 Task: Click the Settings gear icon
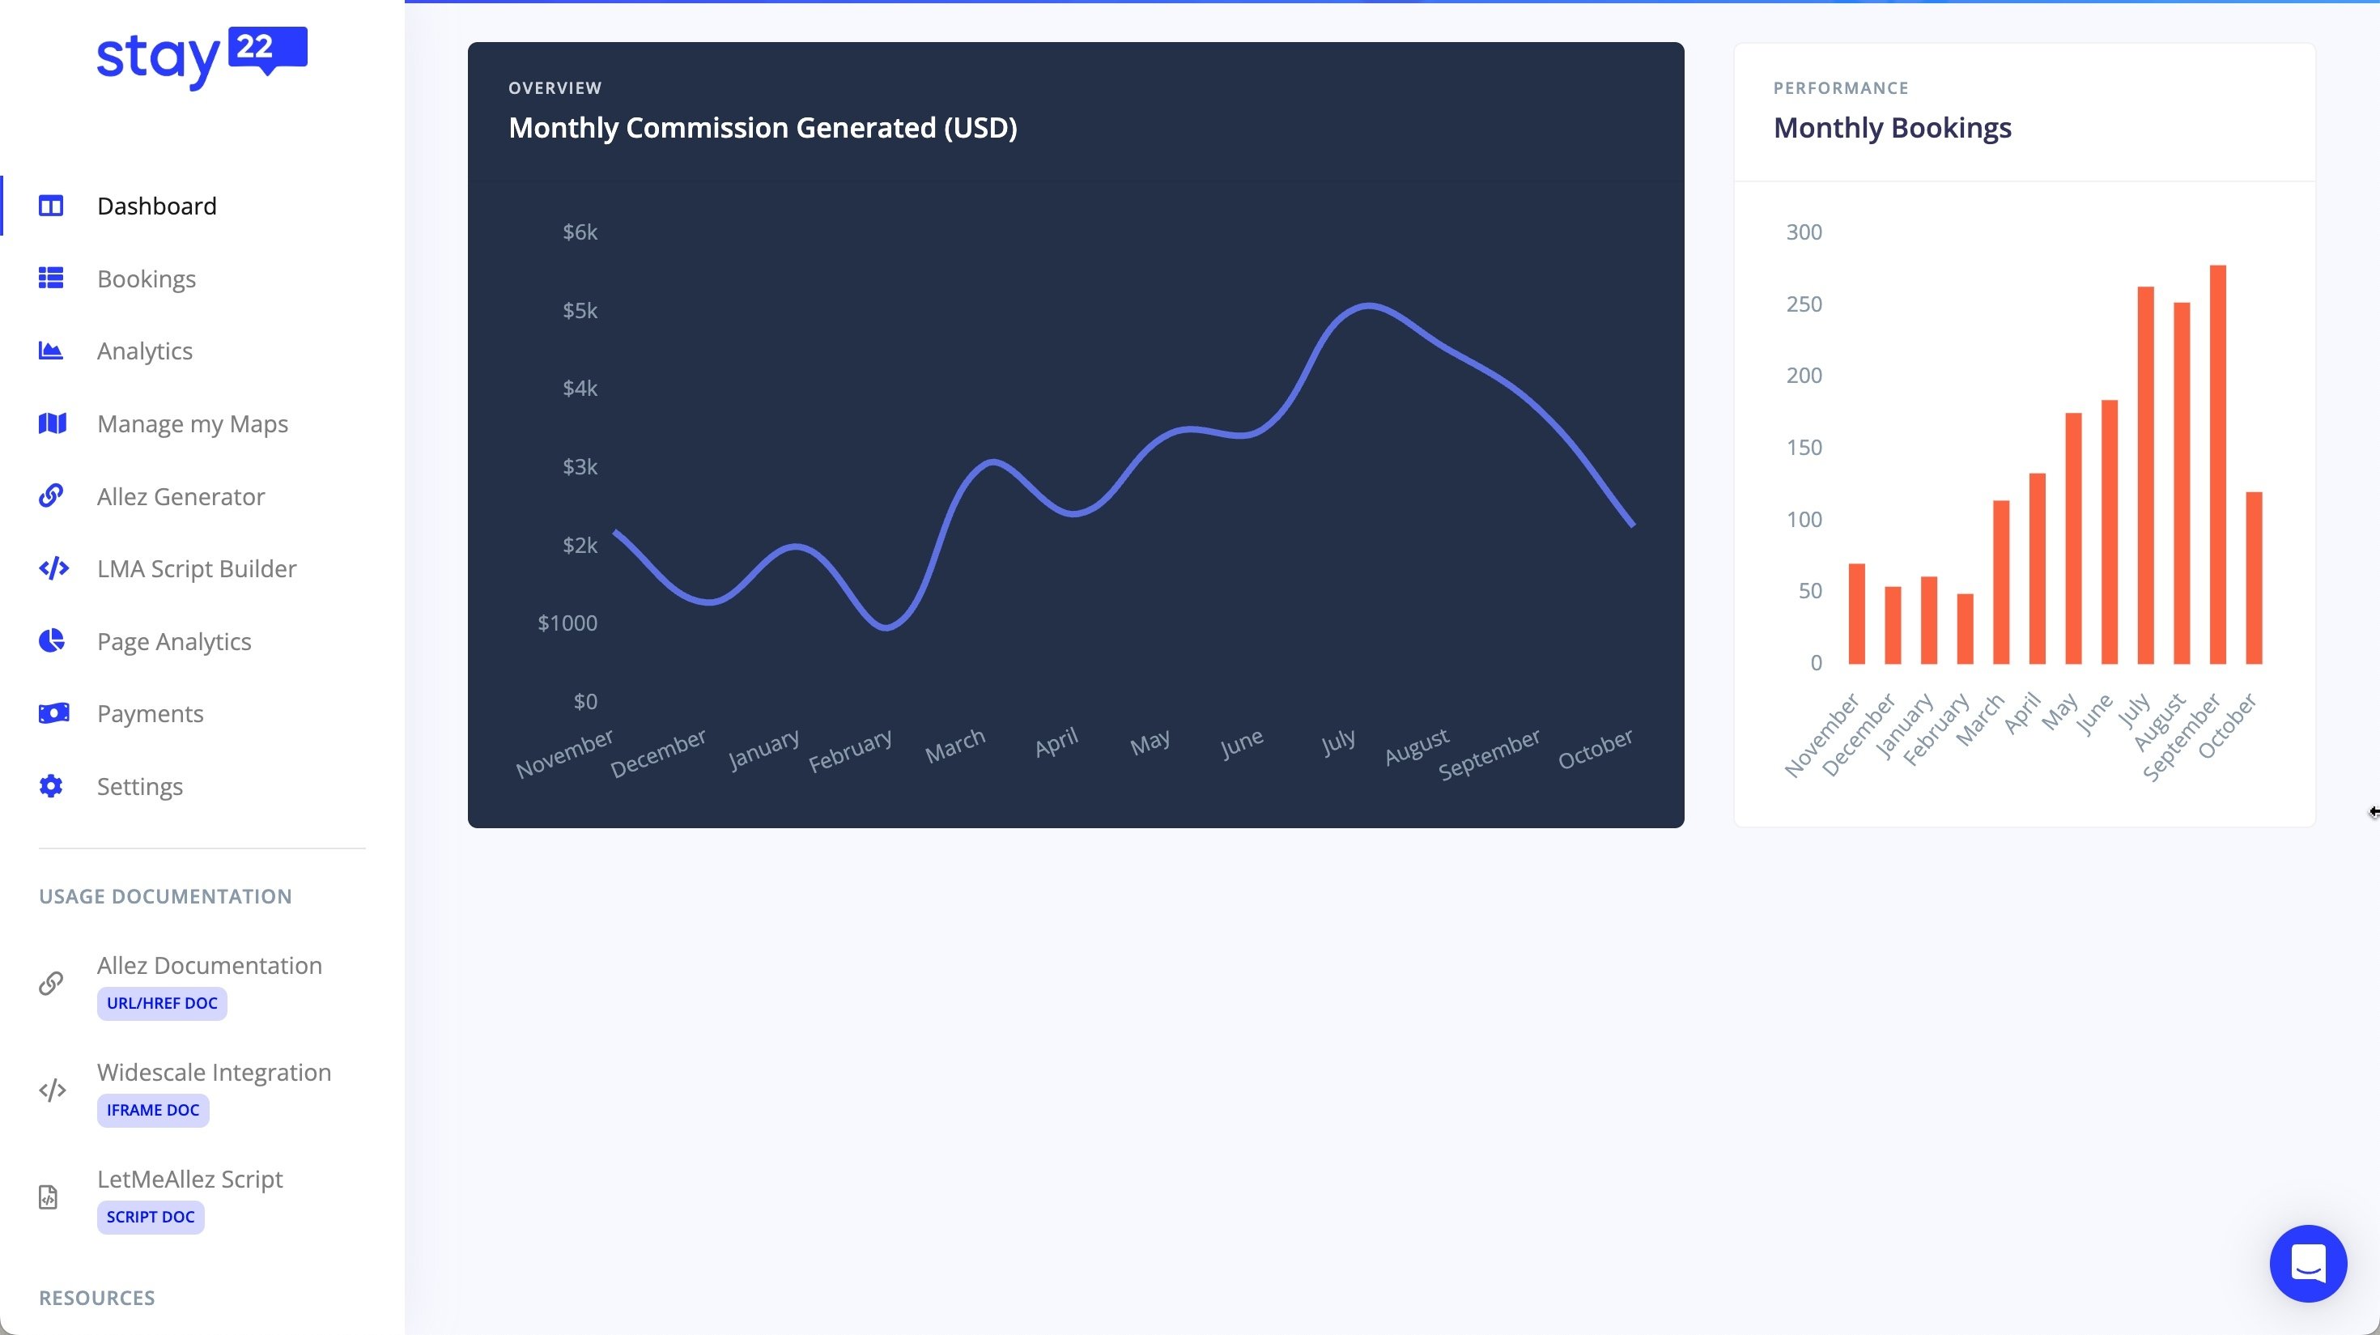coord(51,785)
